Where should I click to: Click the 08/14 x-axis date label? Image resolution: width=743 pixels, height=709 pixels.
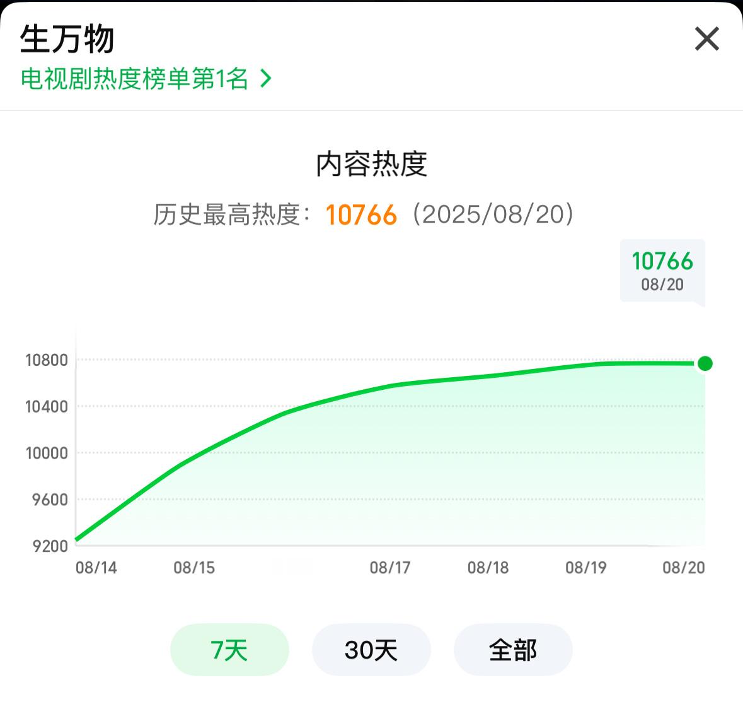(96, 568)
